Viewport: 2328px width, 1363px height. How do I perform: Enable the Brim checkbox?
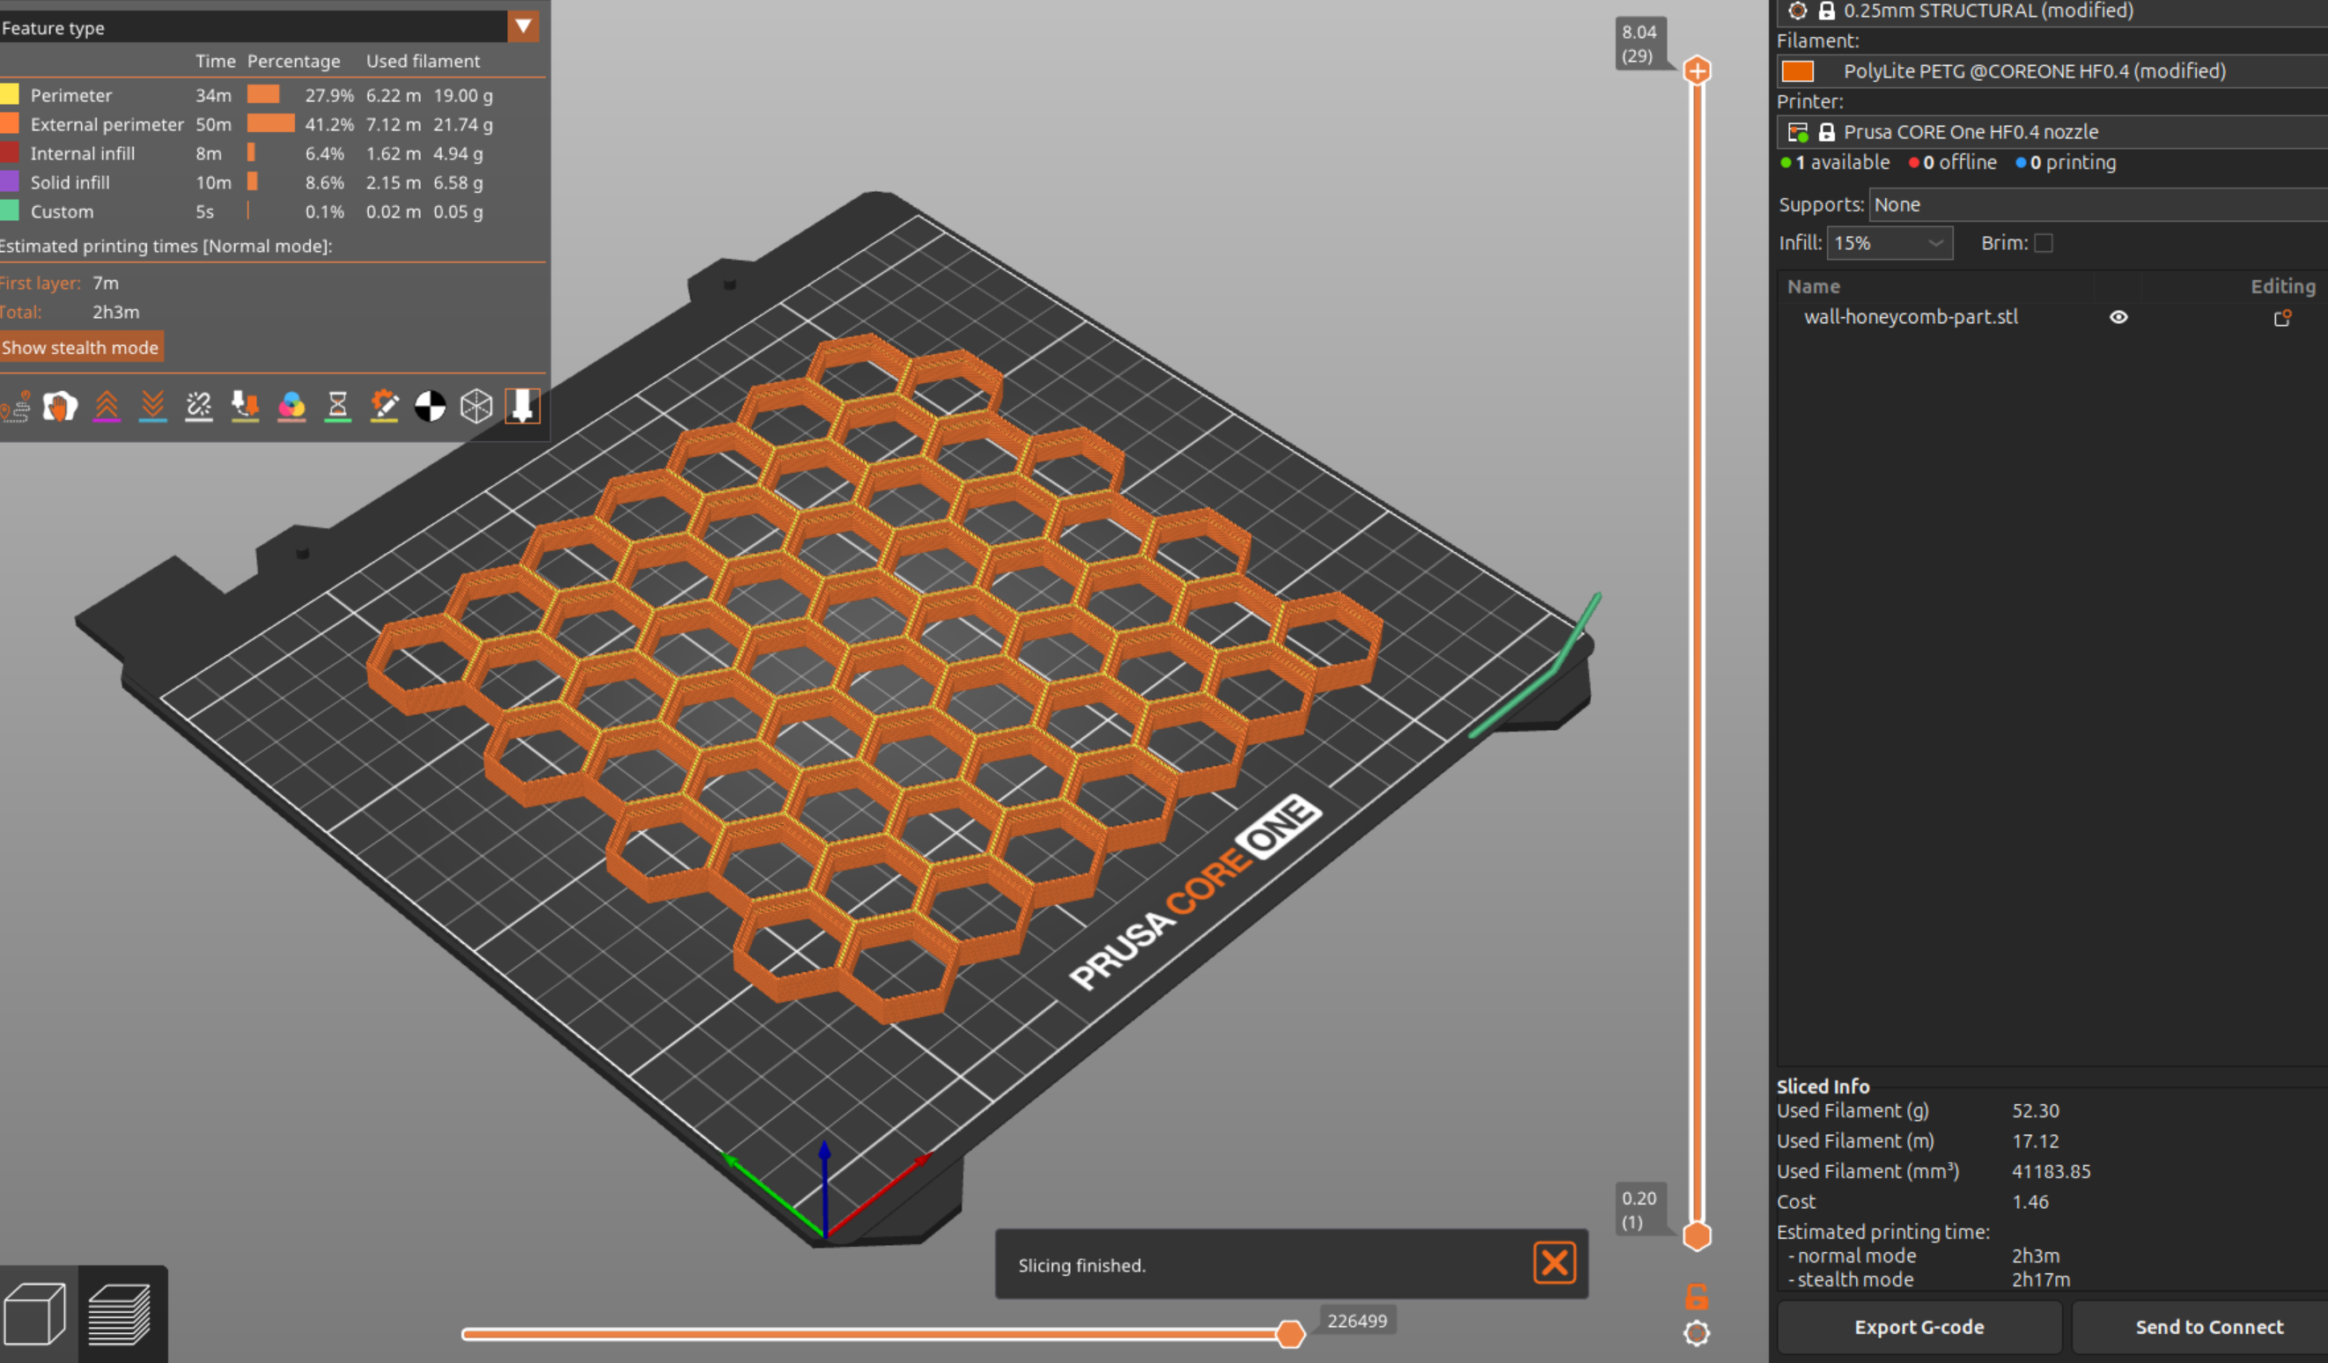point(2044,243)
